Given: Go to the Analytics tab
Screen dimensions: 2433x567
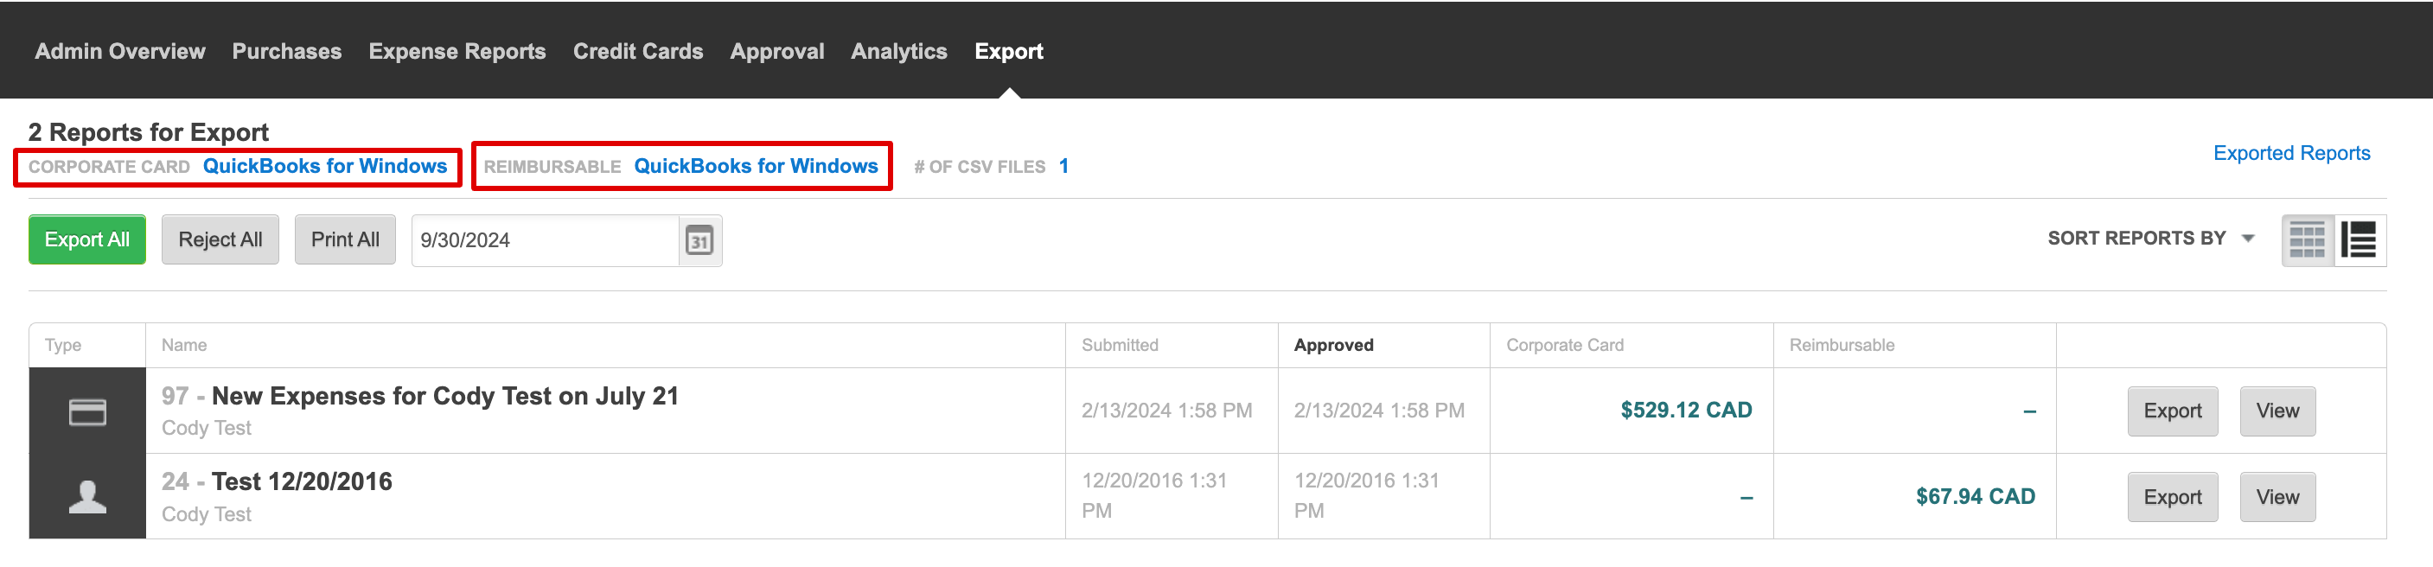Looking at the screenshot, I should click(898, 51).
